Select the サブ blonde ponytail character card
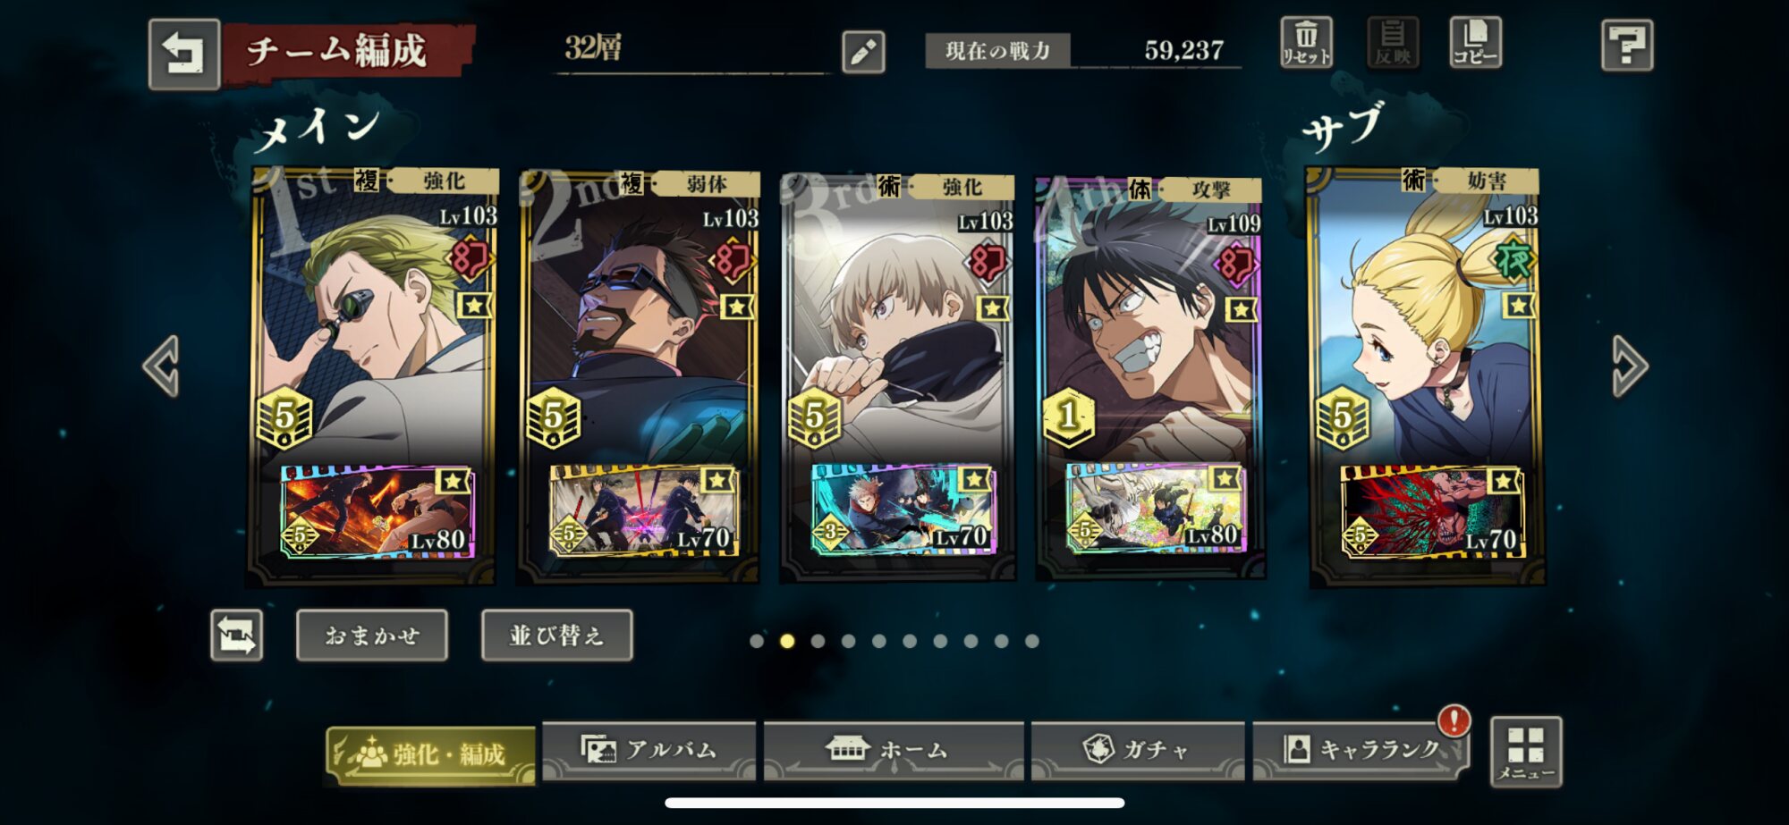1789x825 pixels. [1427, 375]
